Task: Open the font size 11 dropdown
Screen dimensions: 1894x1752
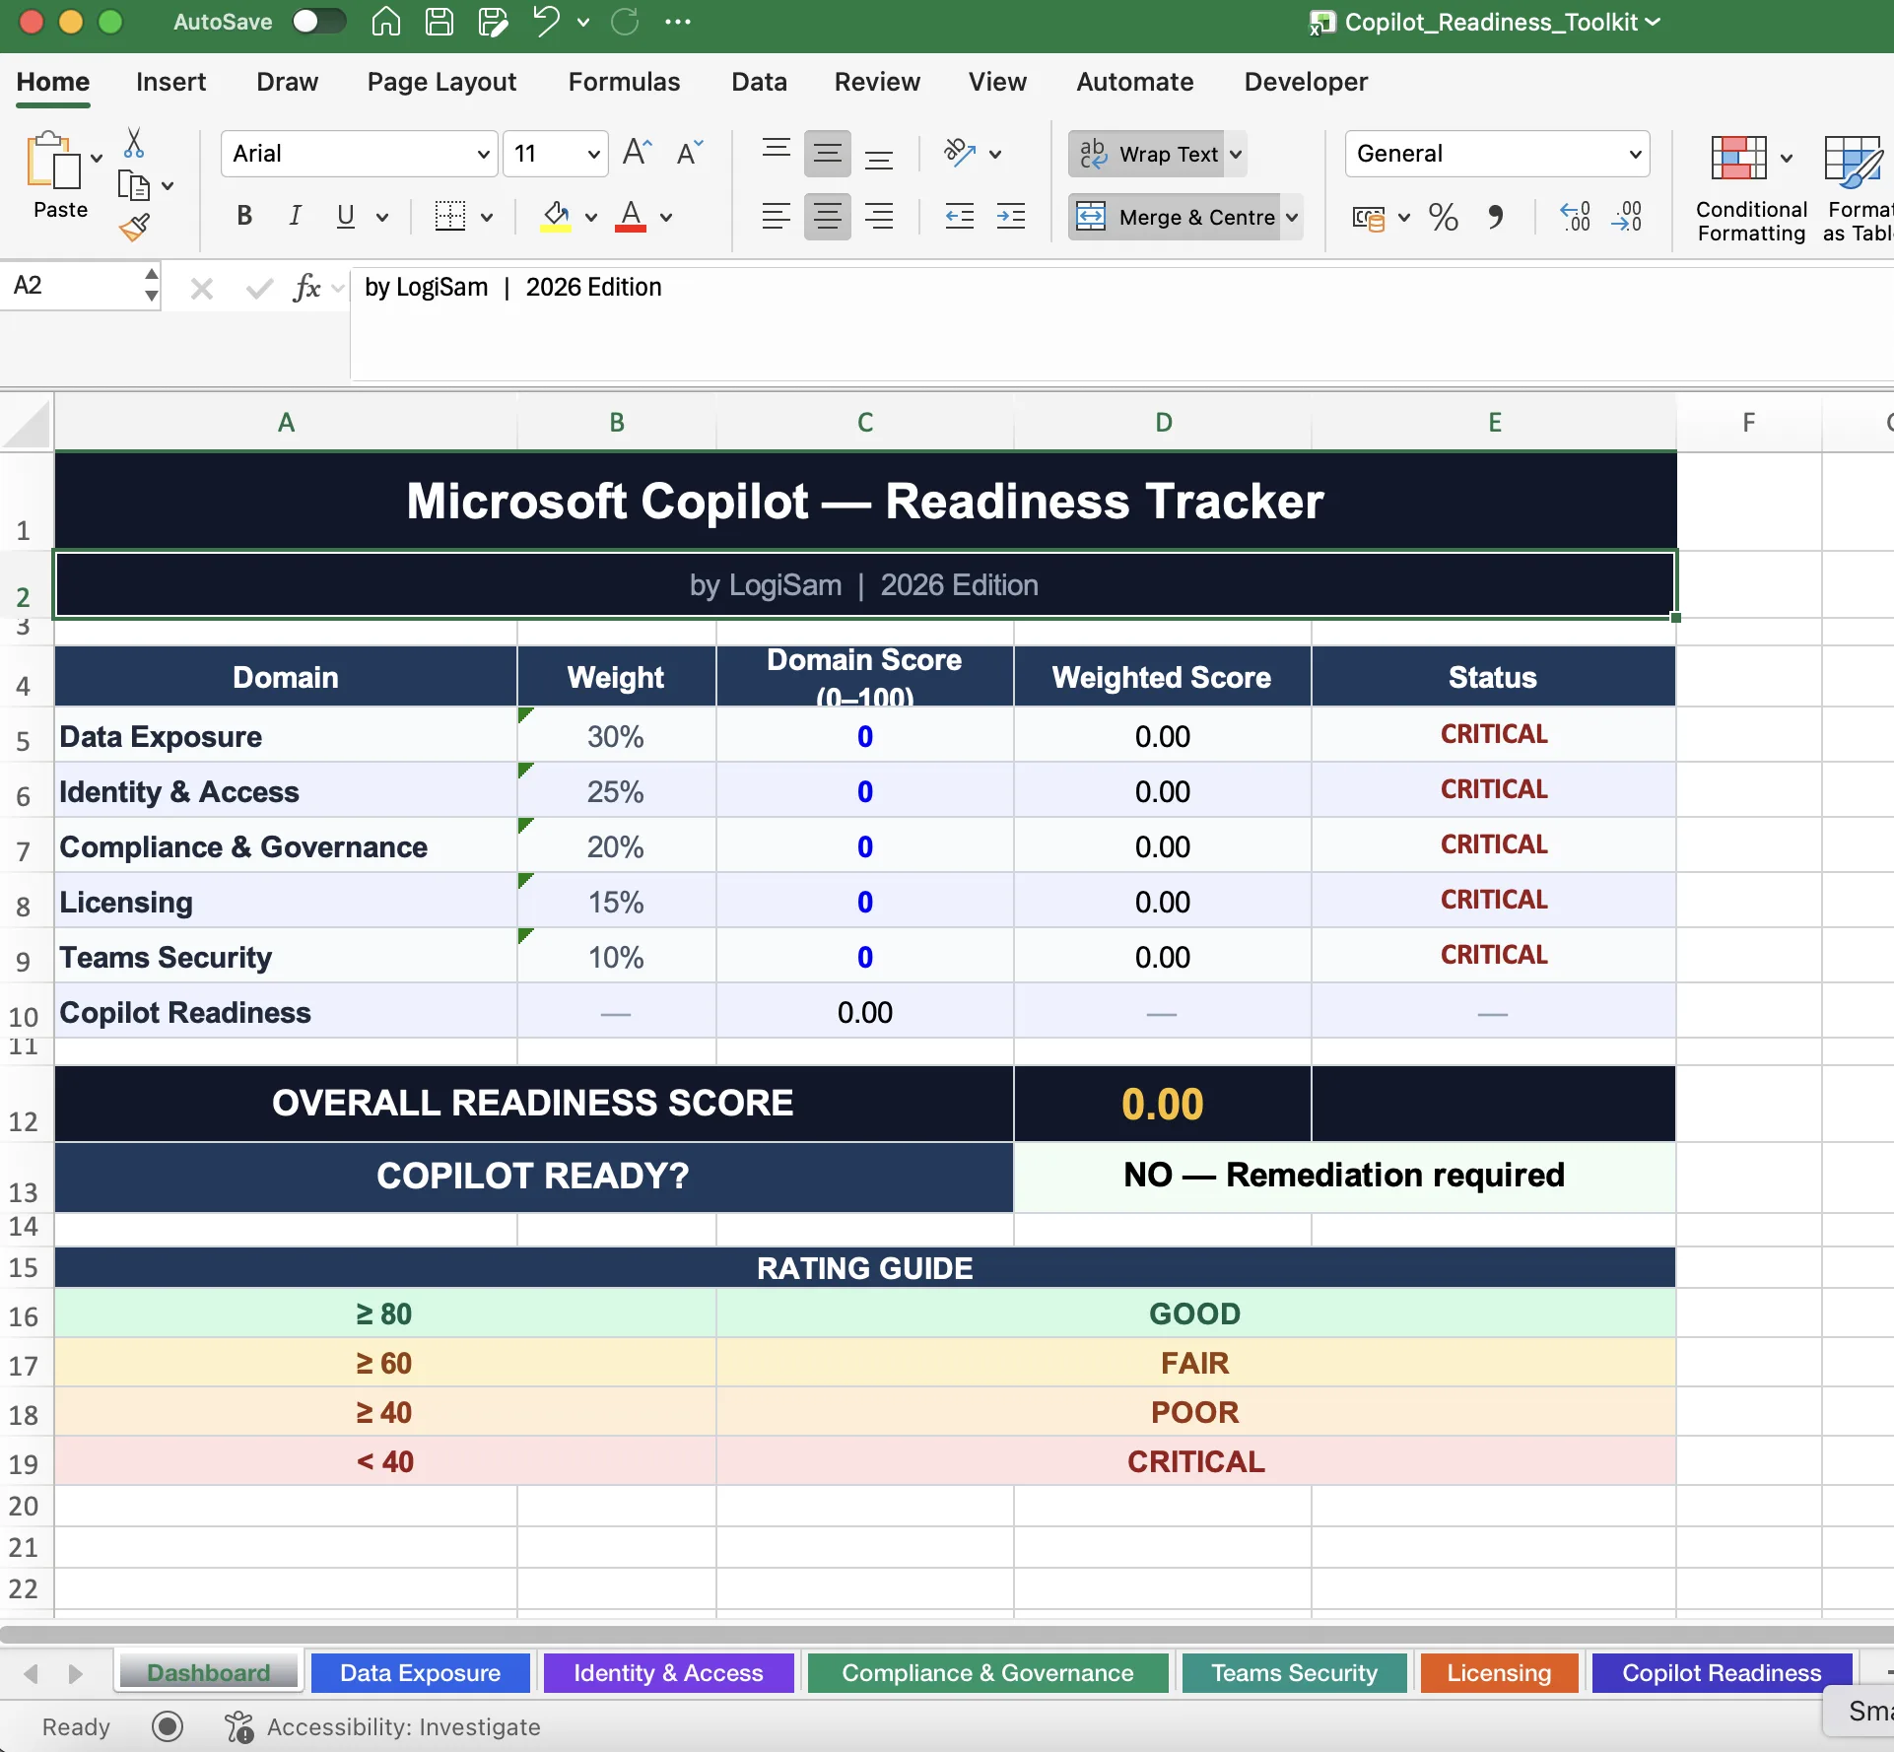Action: click(x=593, y=154)
